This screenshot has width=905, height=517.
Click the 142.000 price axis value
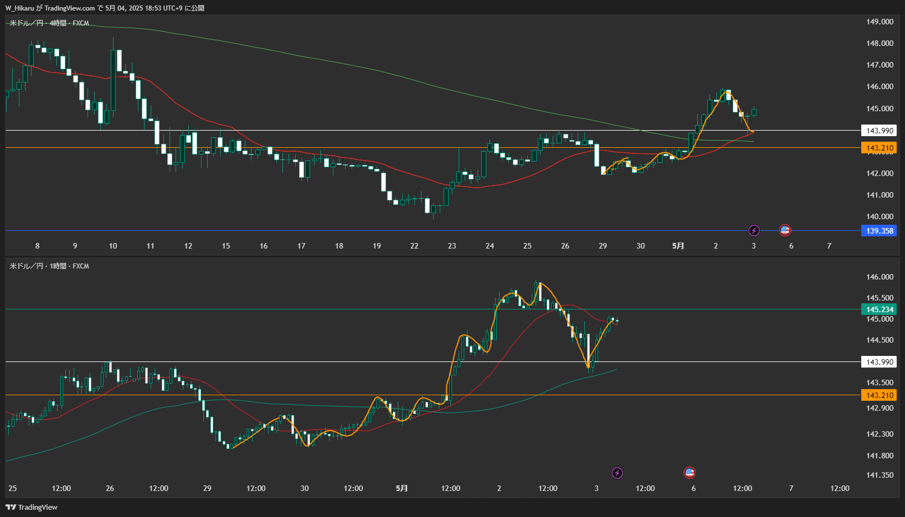click(880, 173)
